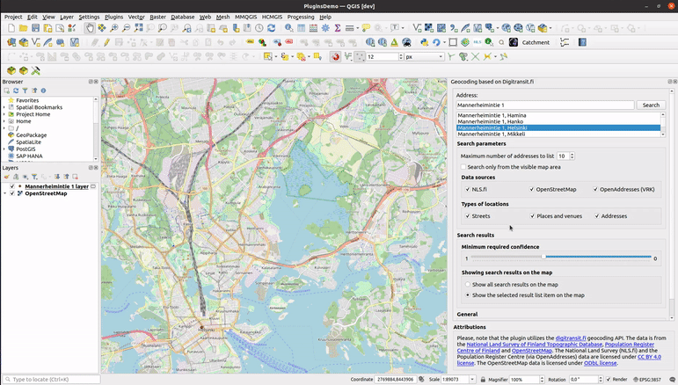Open the select features tool dropdown arrow
Viewport: 678px width, 385px height.
[x=276, y=56]
